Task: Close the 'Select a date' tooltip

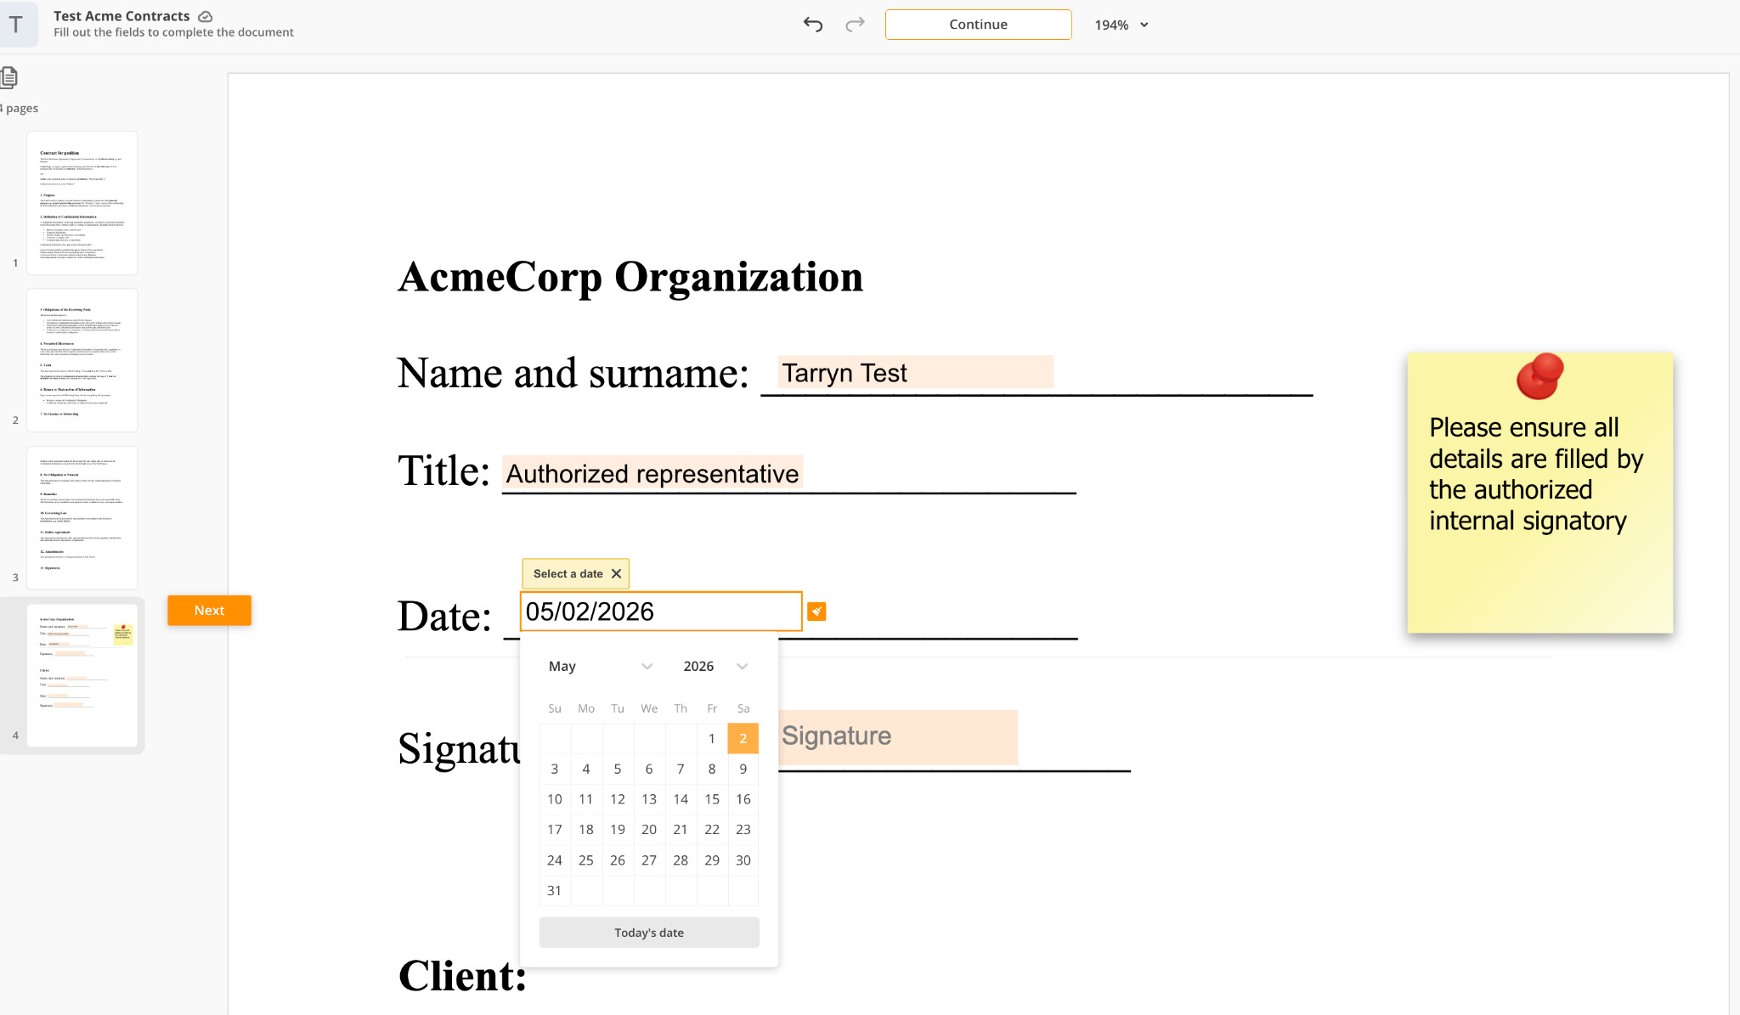Action: (x=617, y=574)
